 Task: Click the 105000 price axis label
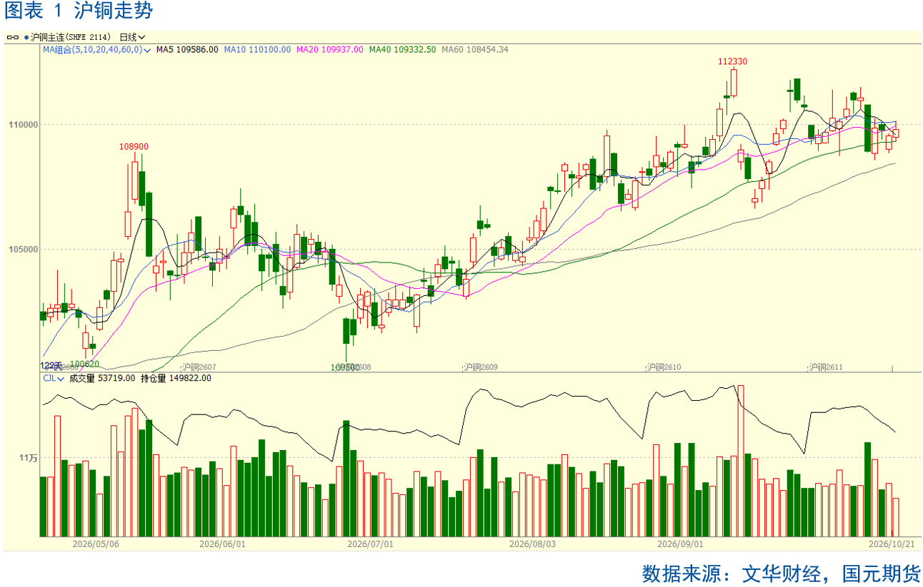click(x=23, y=250)
